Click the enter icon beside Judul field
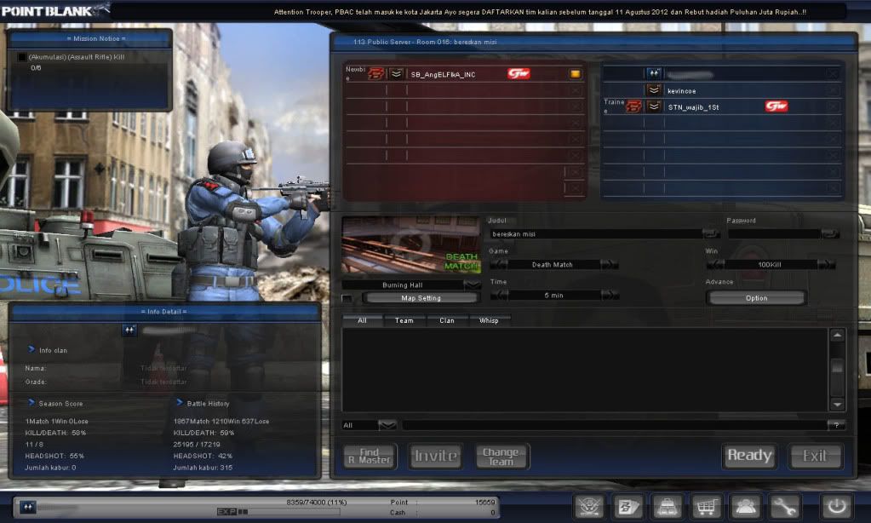Screen dimensions: 871x523 710,234
